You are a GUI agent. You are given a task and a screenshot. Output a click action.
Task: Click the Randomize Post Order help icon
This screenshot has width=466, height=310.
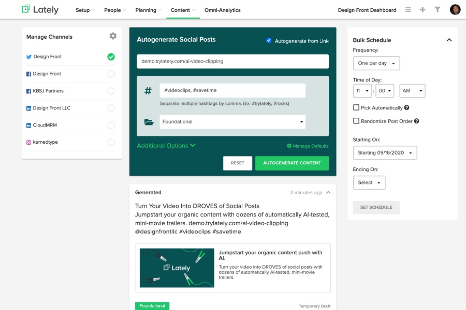[x=417, y=121]
